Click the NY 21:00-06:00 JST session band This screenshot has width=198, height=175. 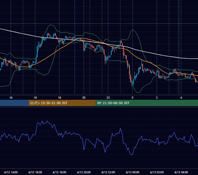coord(146,103)
